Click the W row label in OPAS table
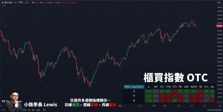 [x=134, y=96]
